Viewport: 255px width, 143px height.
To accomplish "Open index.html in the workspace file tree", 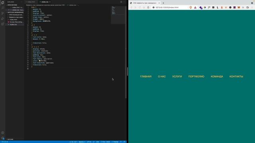I will (x=13, y=19).
